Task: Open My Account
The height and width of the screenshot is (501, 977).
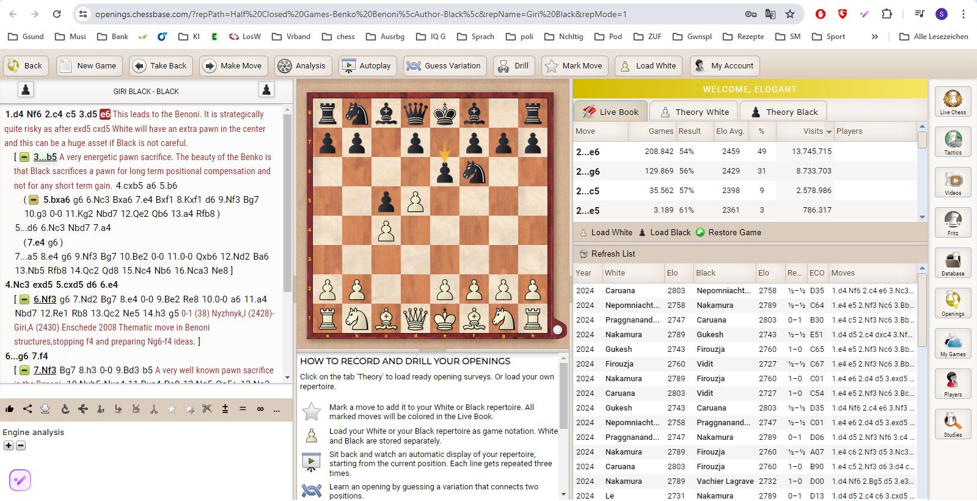Action: click(x=725, y=66)
